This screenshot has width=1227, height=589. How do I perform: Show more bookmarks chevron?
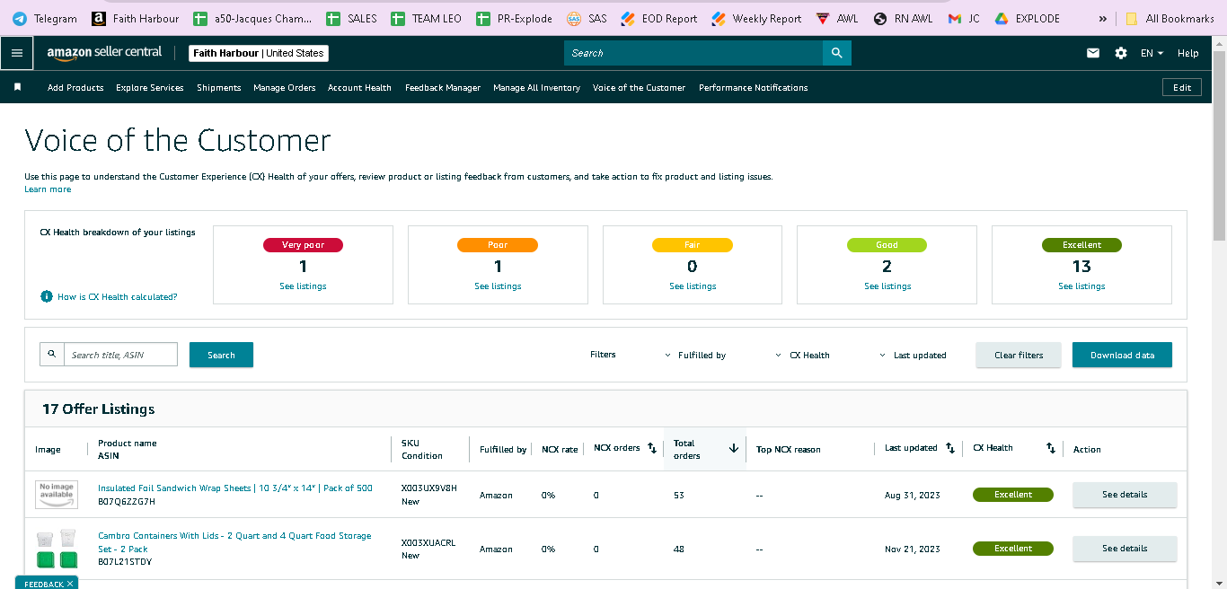[x=1103, y=18]
